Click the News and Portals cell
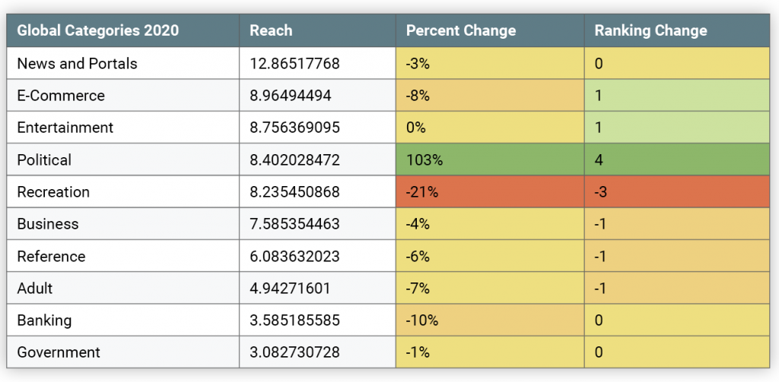 tap(77, 64)
